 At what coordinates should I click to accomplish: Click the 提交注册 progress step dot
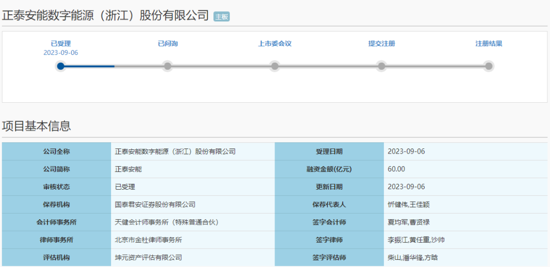381,66
